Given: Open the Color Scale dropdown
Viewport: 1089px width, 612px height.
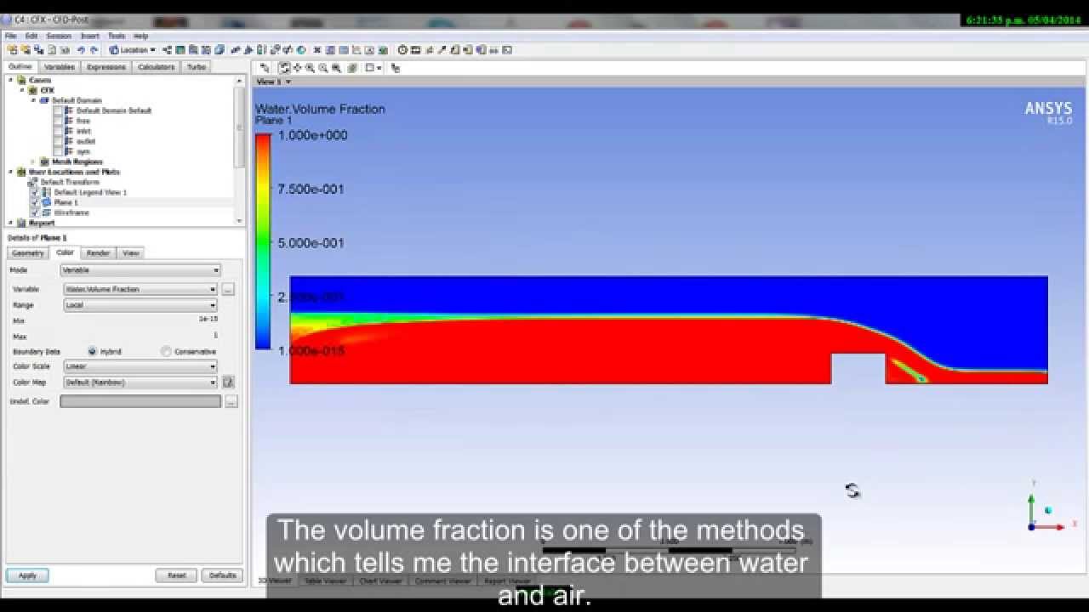Looking at the screenshot, I should 140,366.
